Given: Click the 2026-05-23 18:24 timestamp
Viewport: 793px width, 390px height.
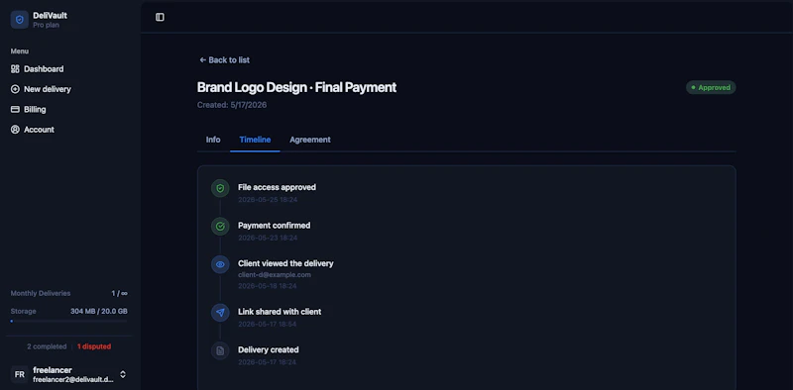Looking at the screenshot, I should click(x=268, y=238).
